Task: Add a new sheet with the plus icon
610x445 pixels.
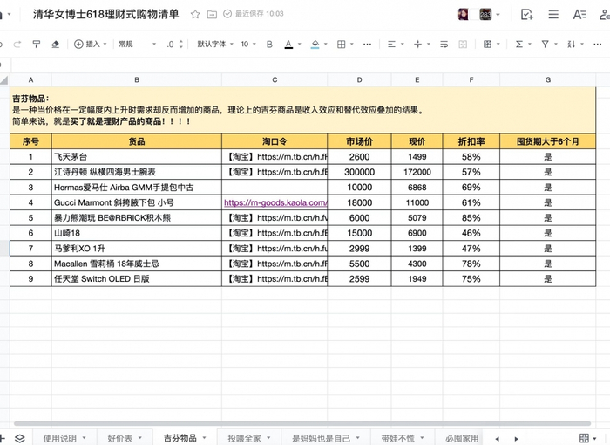Action: click(x=6, y=437)
